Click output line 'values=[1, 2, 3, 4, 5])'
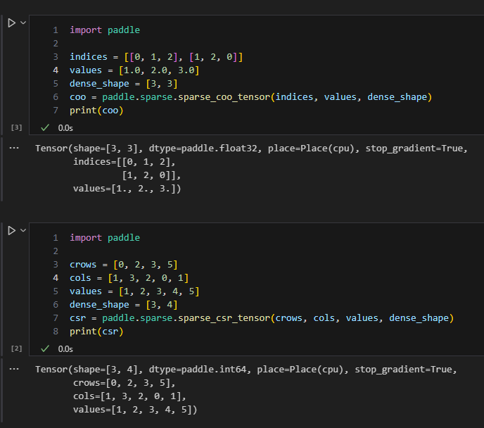 (x=135, y=410)
